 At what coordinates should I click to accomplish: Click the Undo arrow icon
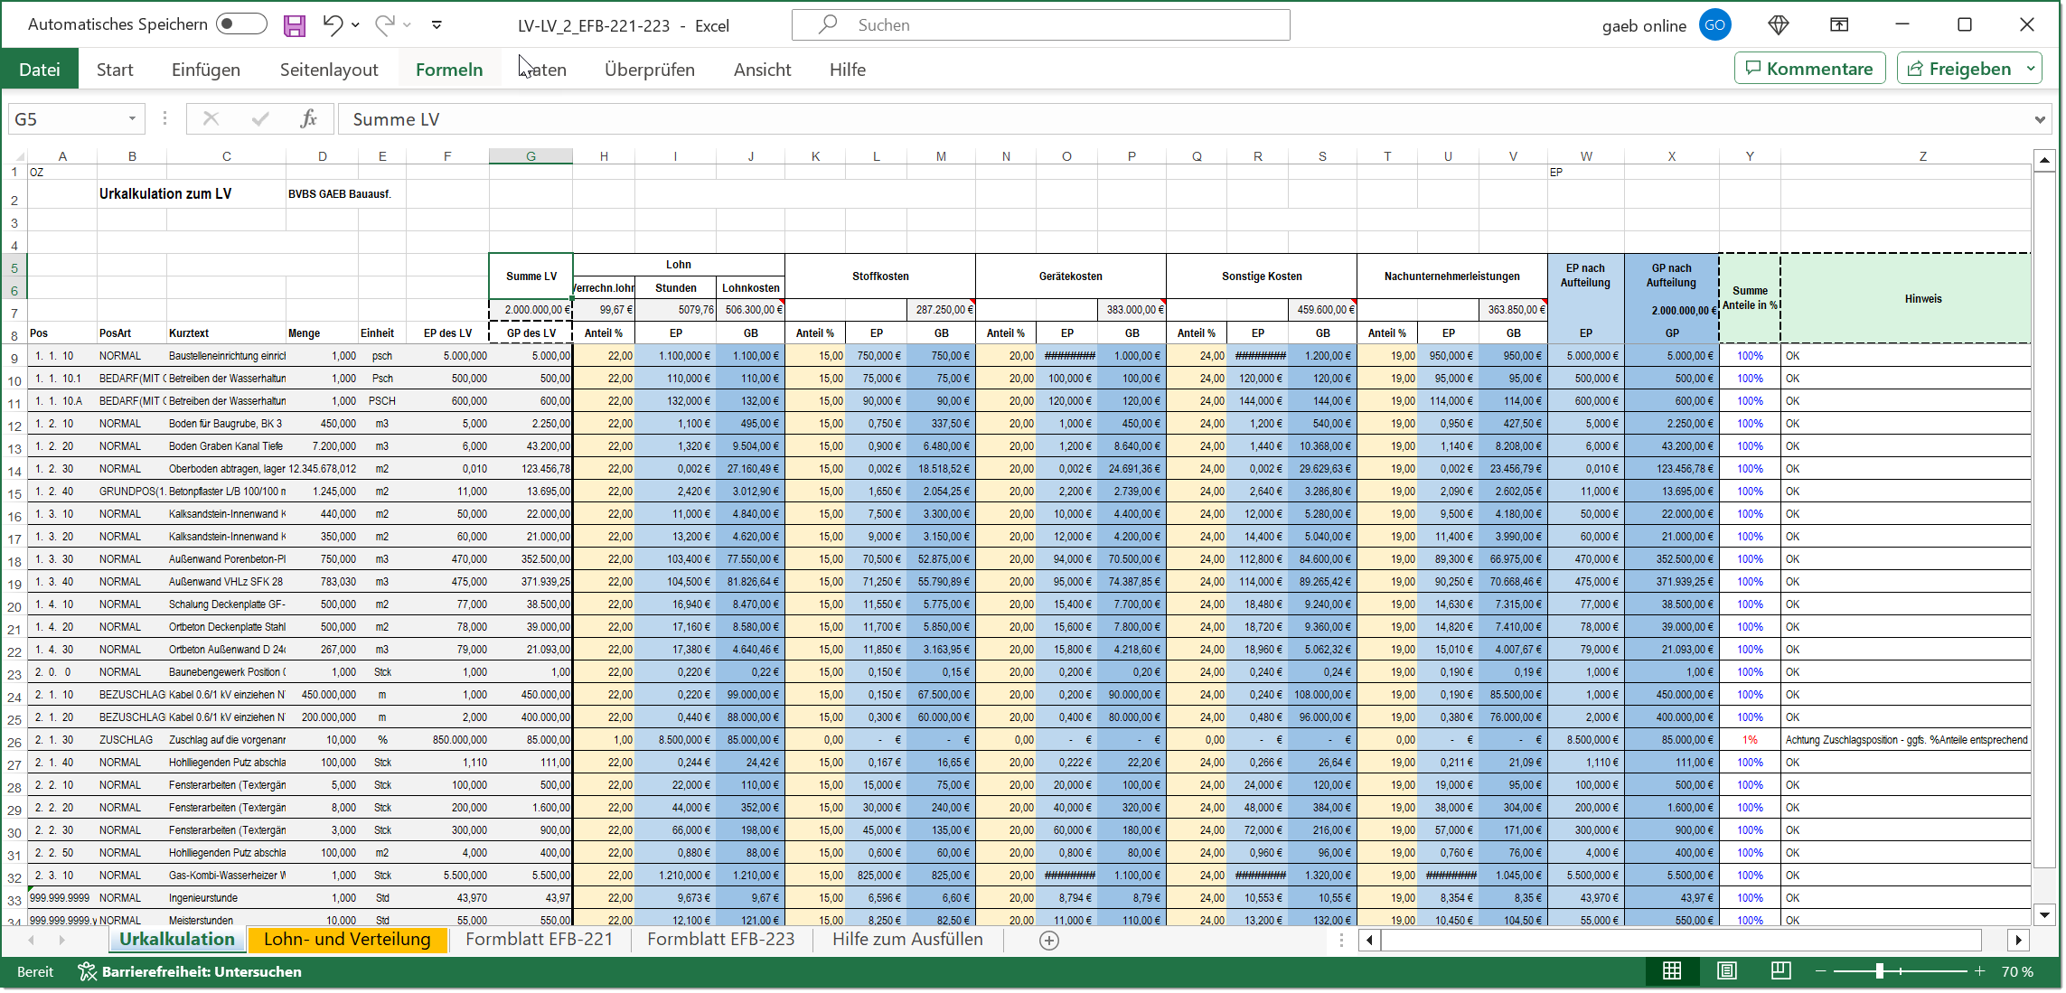(x=333, y=25)
